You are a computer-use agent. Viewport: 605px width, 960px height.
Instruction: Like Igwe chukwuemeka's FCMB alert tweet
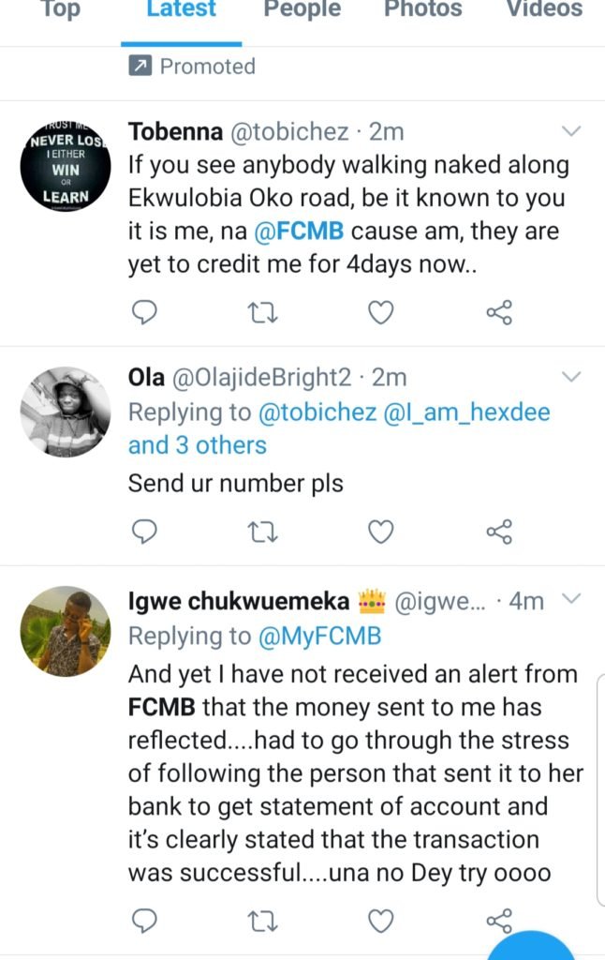[380, 922]
